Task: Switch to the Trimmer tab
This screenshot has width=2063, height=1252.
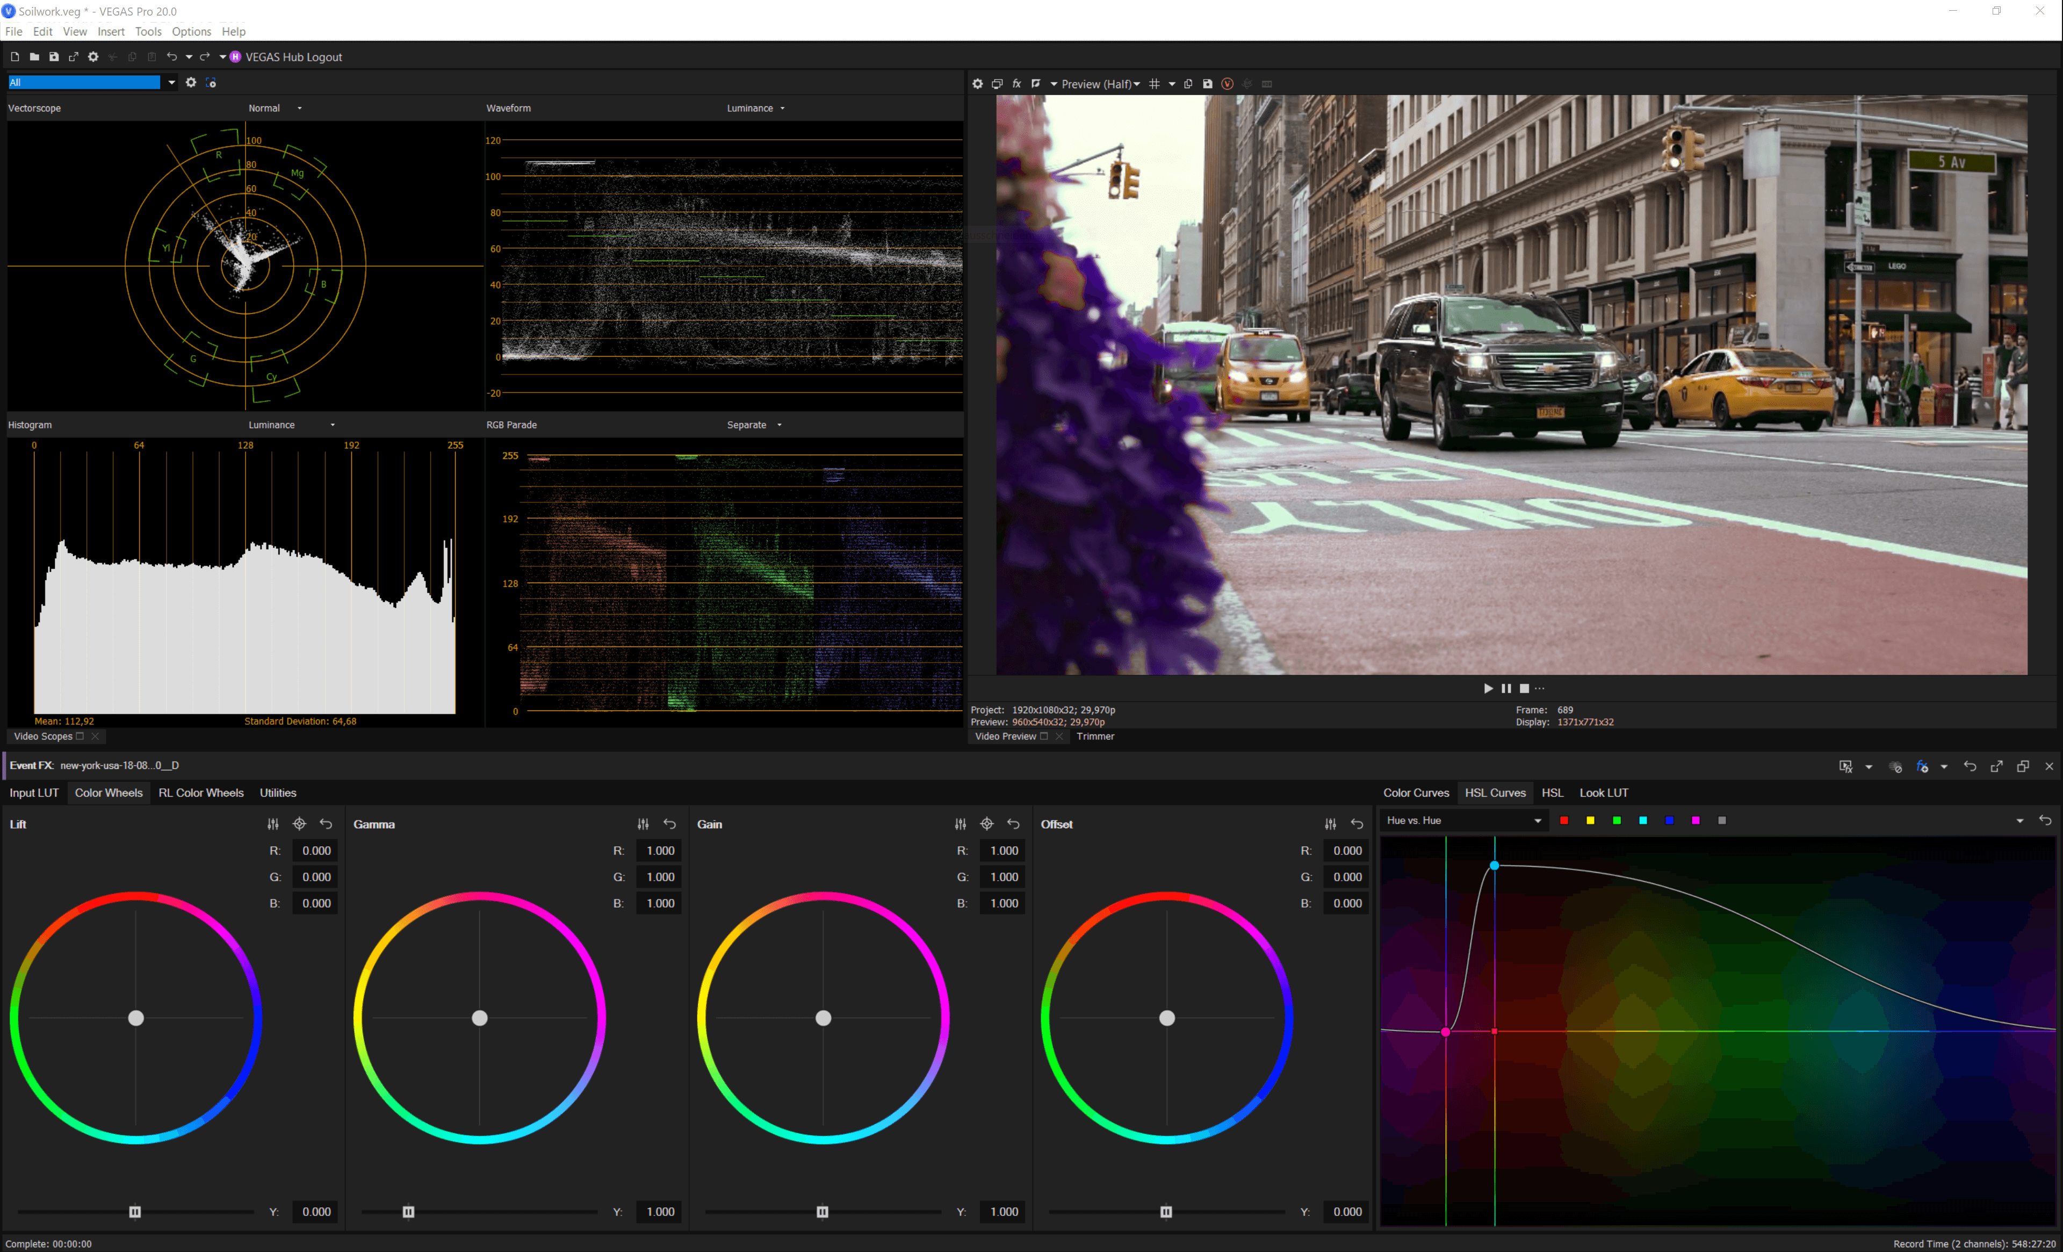Action: click(1095, 736)
